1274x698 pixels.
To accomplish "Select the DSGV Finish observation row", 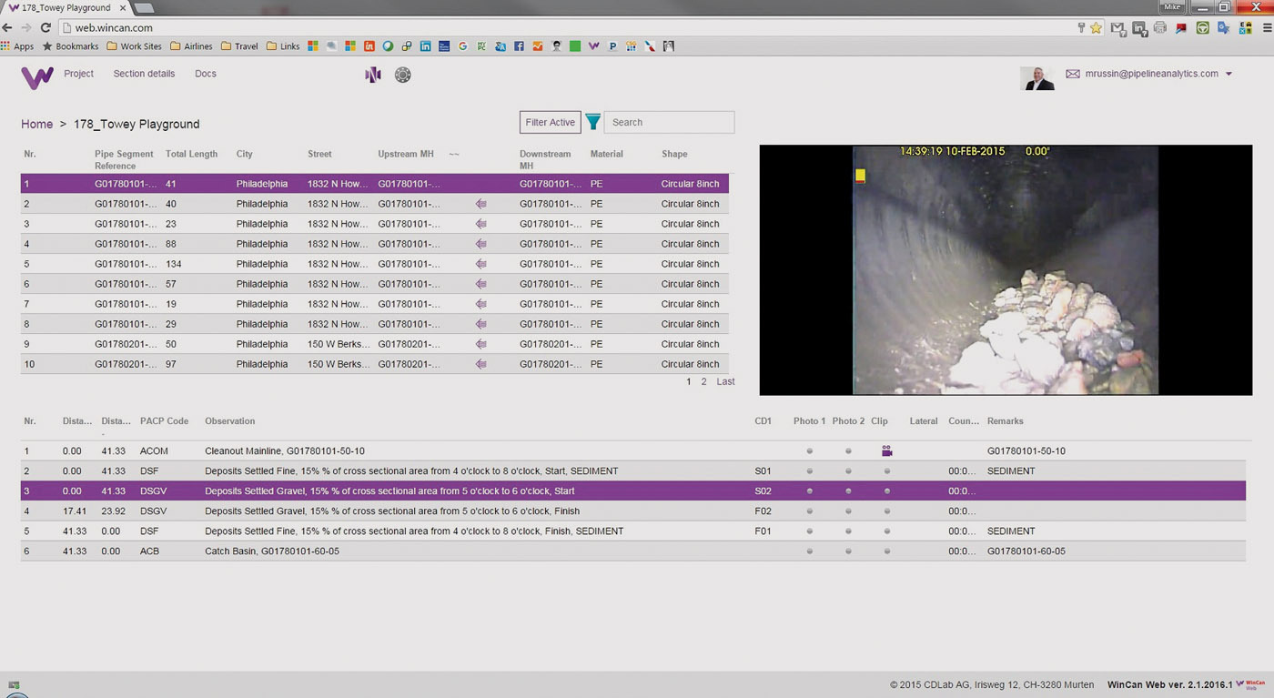I will coord(633,511).
